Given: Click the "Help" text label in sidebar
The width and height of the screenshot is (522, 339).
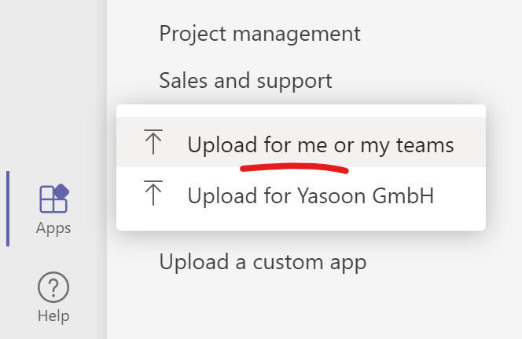Looking at the screenshot, I should [53, 316].
